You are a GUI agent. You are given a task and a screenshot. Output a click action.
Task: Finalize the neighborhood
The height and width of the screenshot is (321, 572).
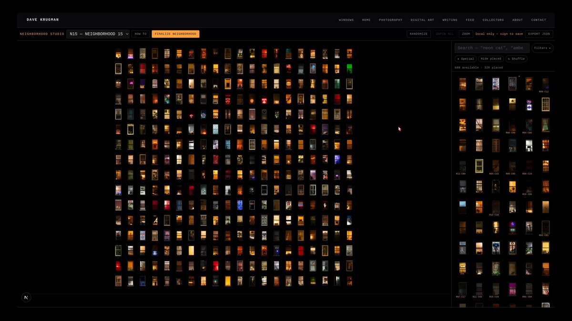(175, 34)
